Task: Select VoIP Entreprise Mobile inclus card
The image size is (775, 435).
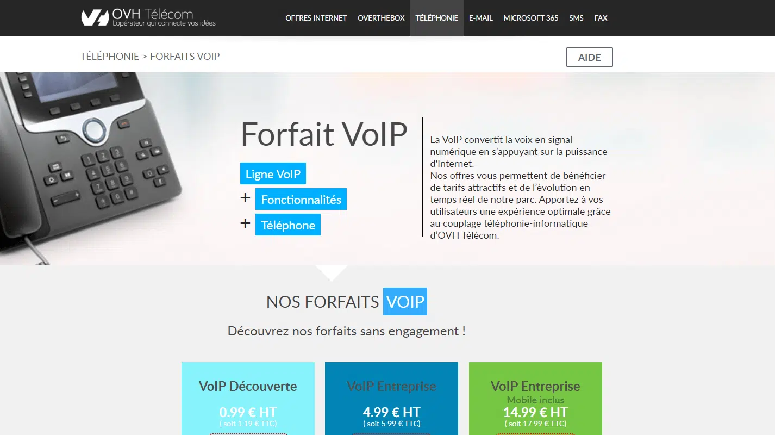Action: pos(535,399)
